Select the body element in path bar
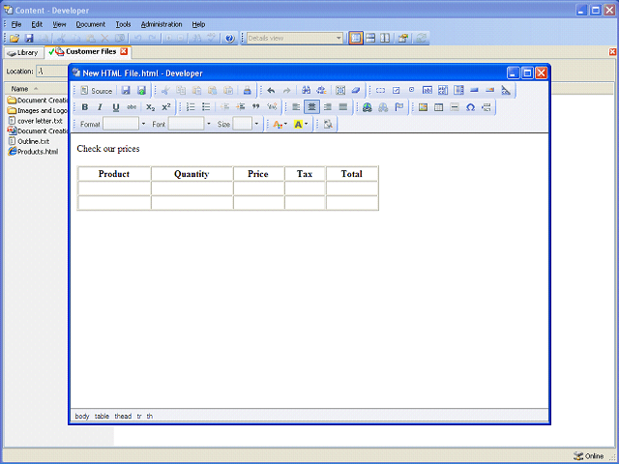The height and width of the screenshot is (464, 619). tap(82, 416)
